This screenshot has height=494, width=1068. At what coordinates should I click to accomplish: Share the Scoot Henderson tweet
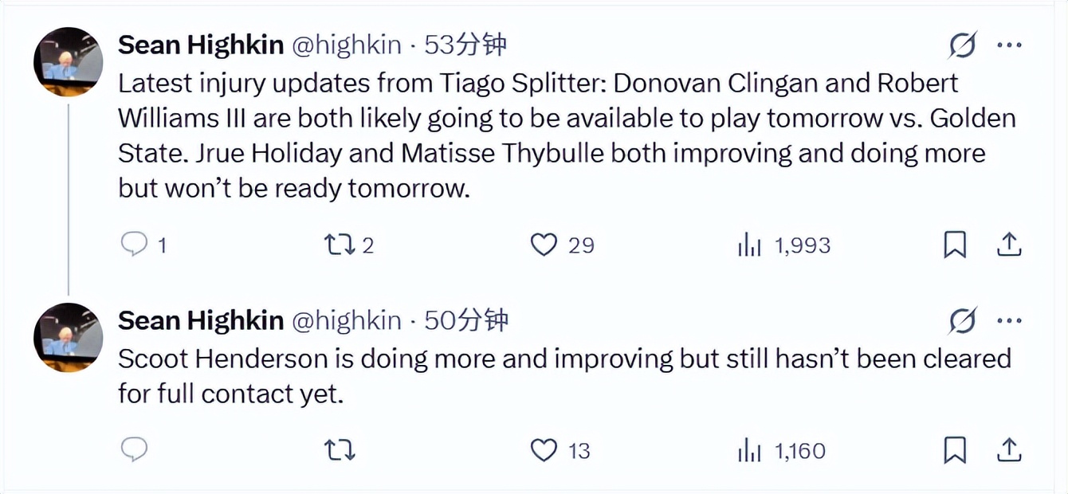click(1009, 451)
